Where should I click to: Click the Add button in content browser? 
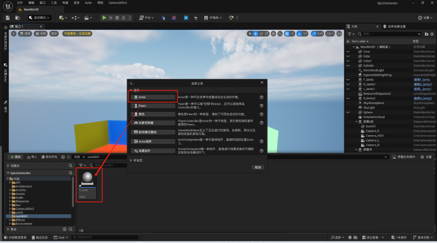[x=16, y=157]
